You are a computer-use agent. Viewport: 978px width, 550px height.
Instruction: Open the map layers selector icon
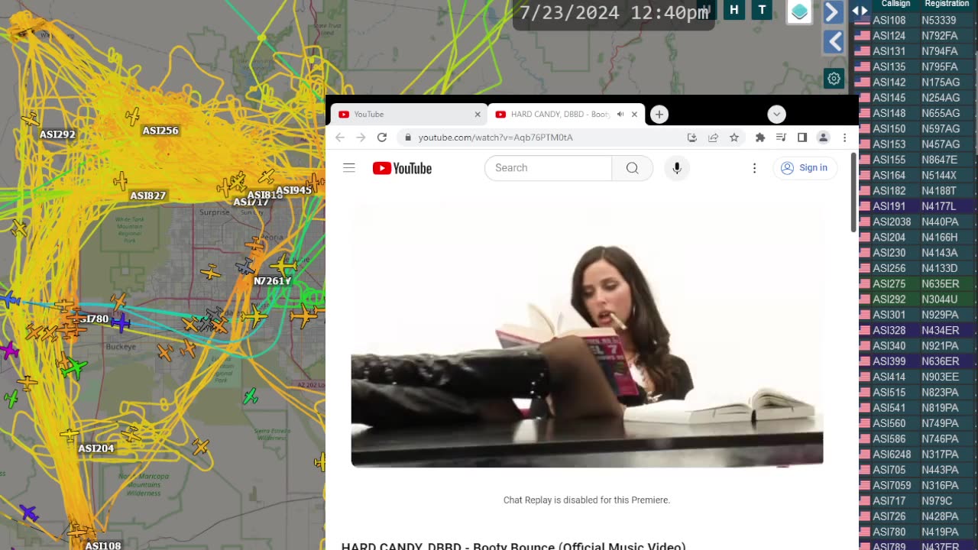point(799,11)
